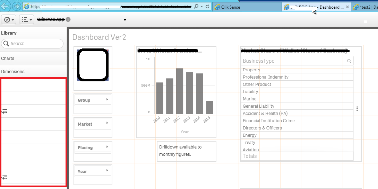Select the Financial Institution Crime row
This screenshot has height=189, width=378.
click(297, 120)
